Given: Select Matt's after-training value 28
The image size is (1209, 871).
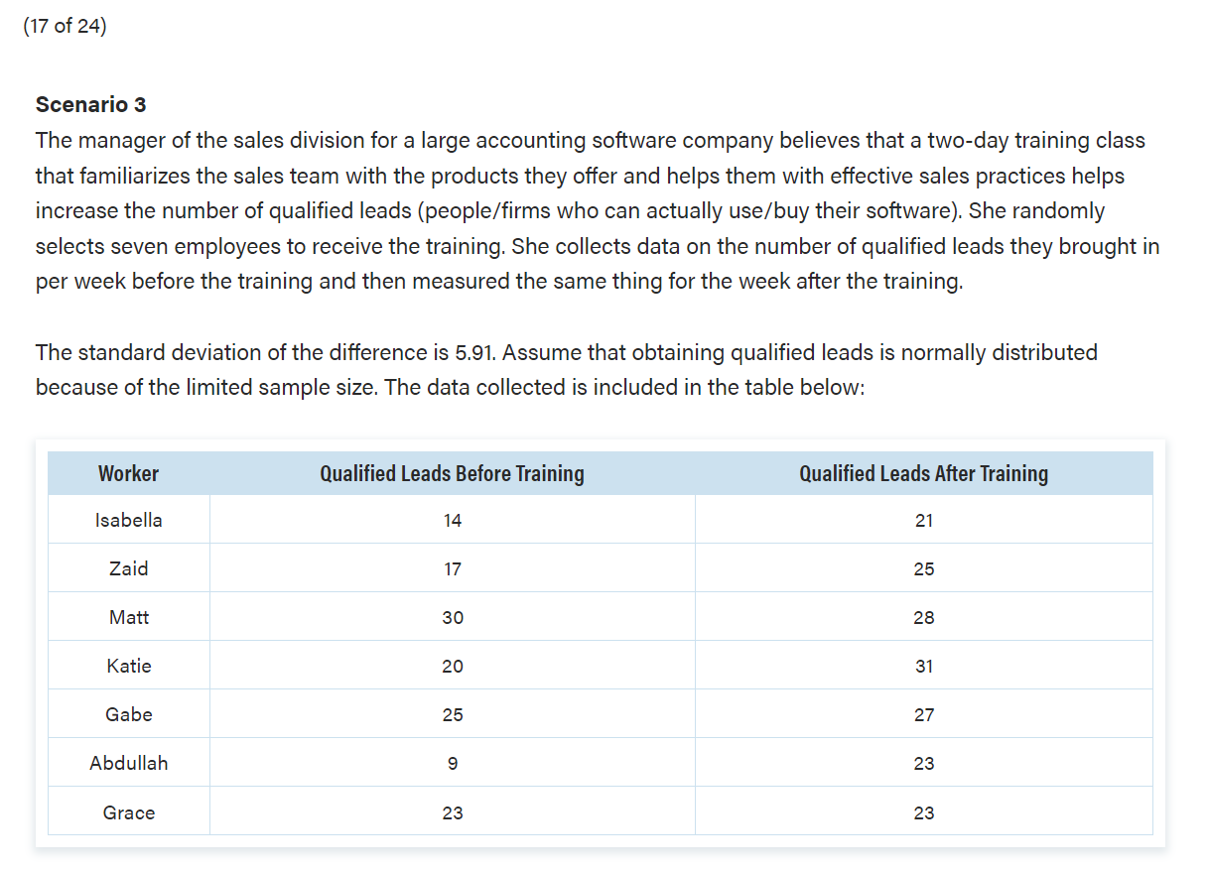Looking at the screenshot, I should (x=924, y=617).
